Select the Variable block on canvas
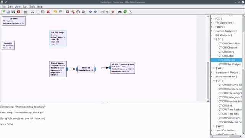This screenshot has width=245, height=138. [x=8, y=46]
